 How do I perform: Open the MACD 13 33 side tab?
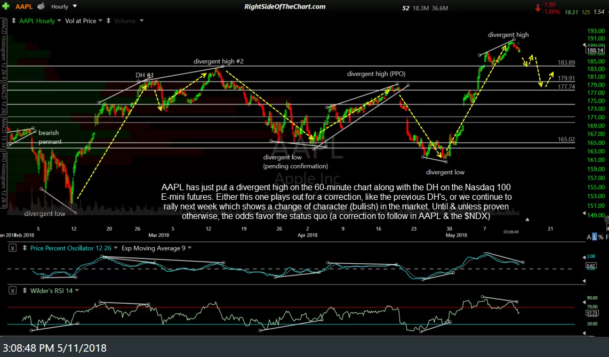pos(3,132)
